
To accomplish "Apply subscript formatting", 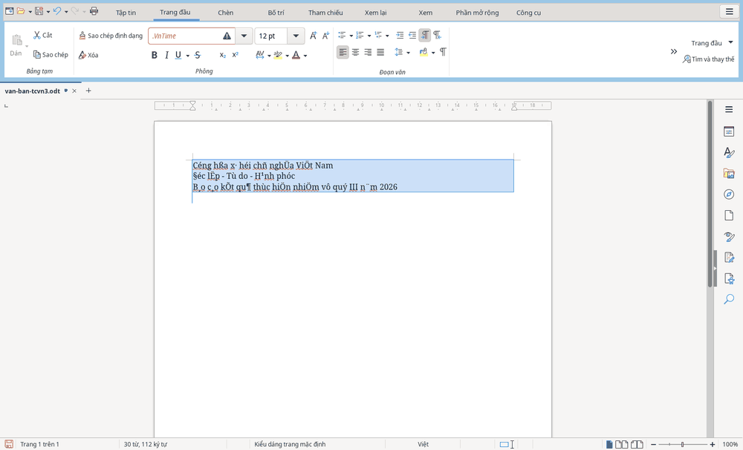I will coord(223,55).
